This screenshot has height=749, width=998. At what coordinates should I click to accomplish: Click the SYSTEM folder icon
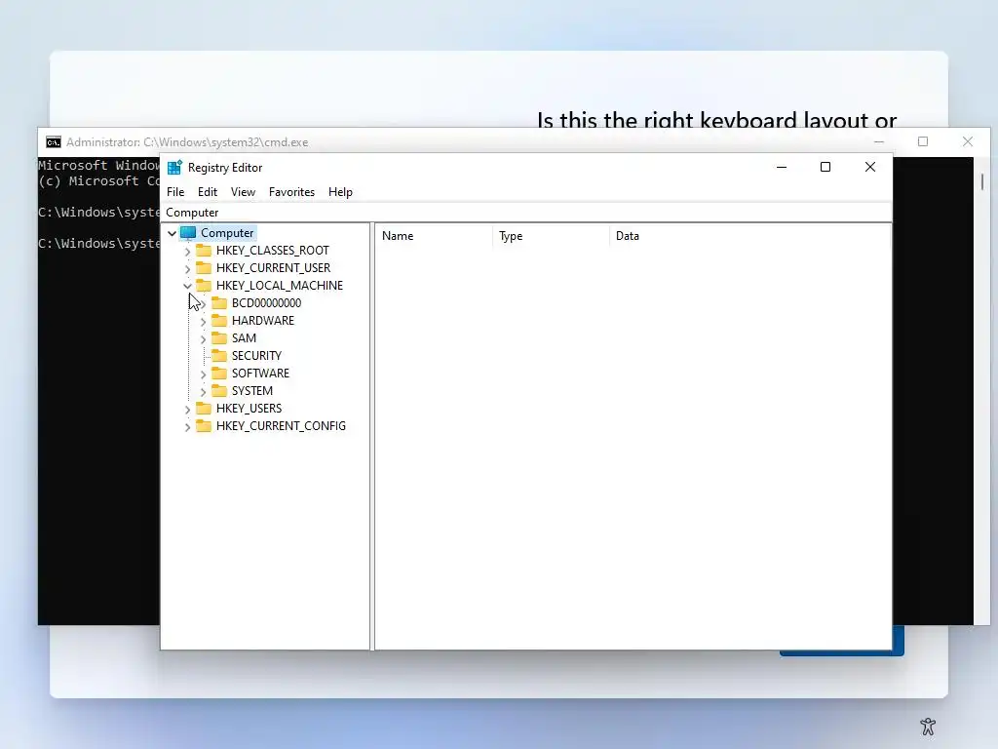click(219, 390)
